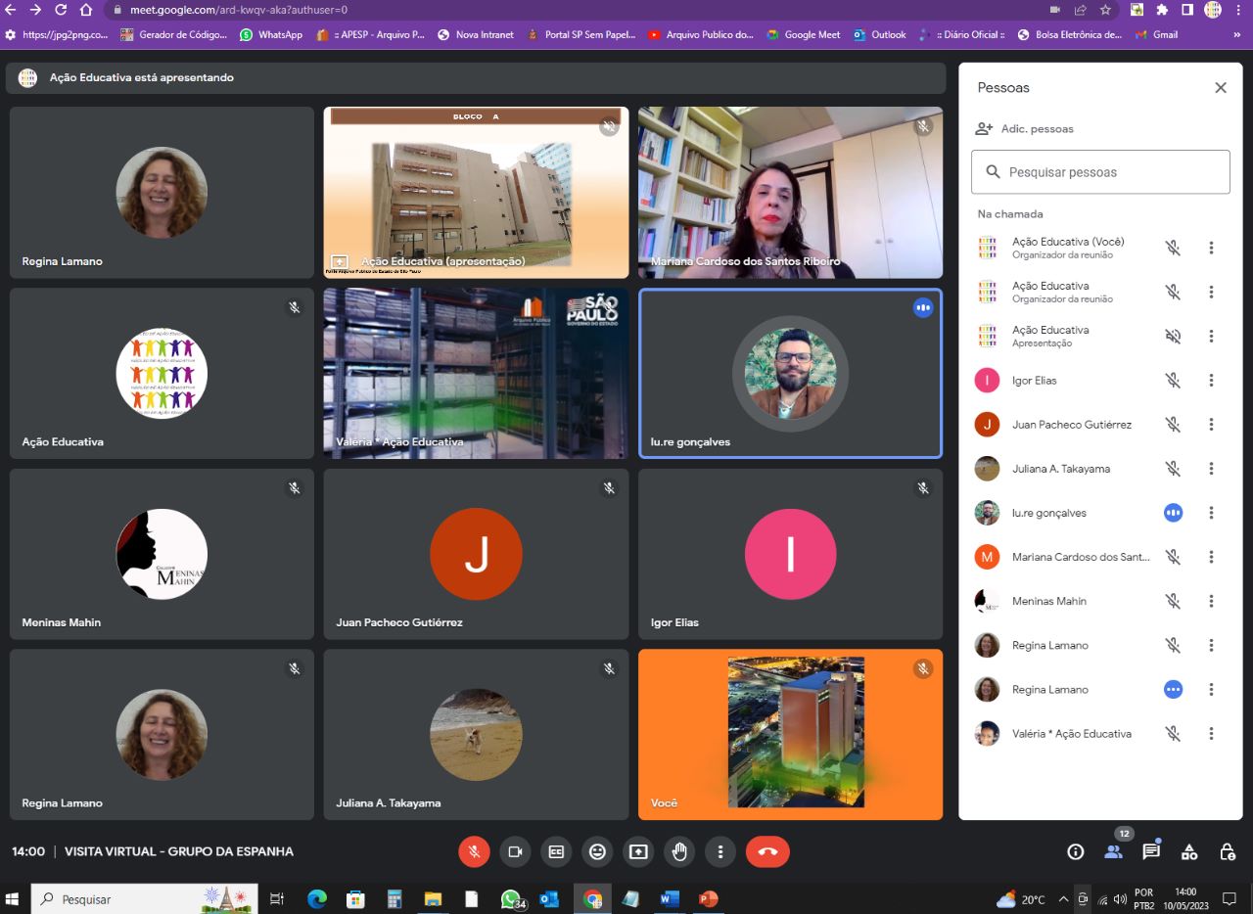Open Microsoft Edge from taskbar

pos(316,898)
